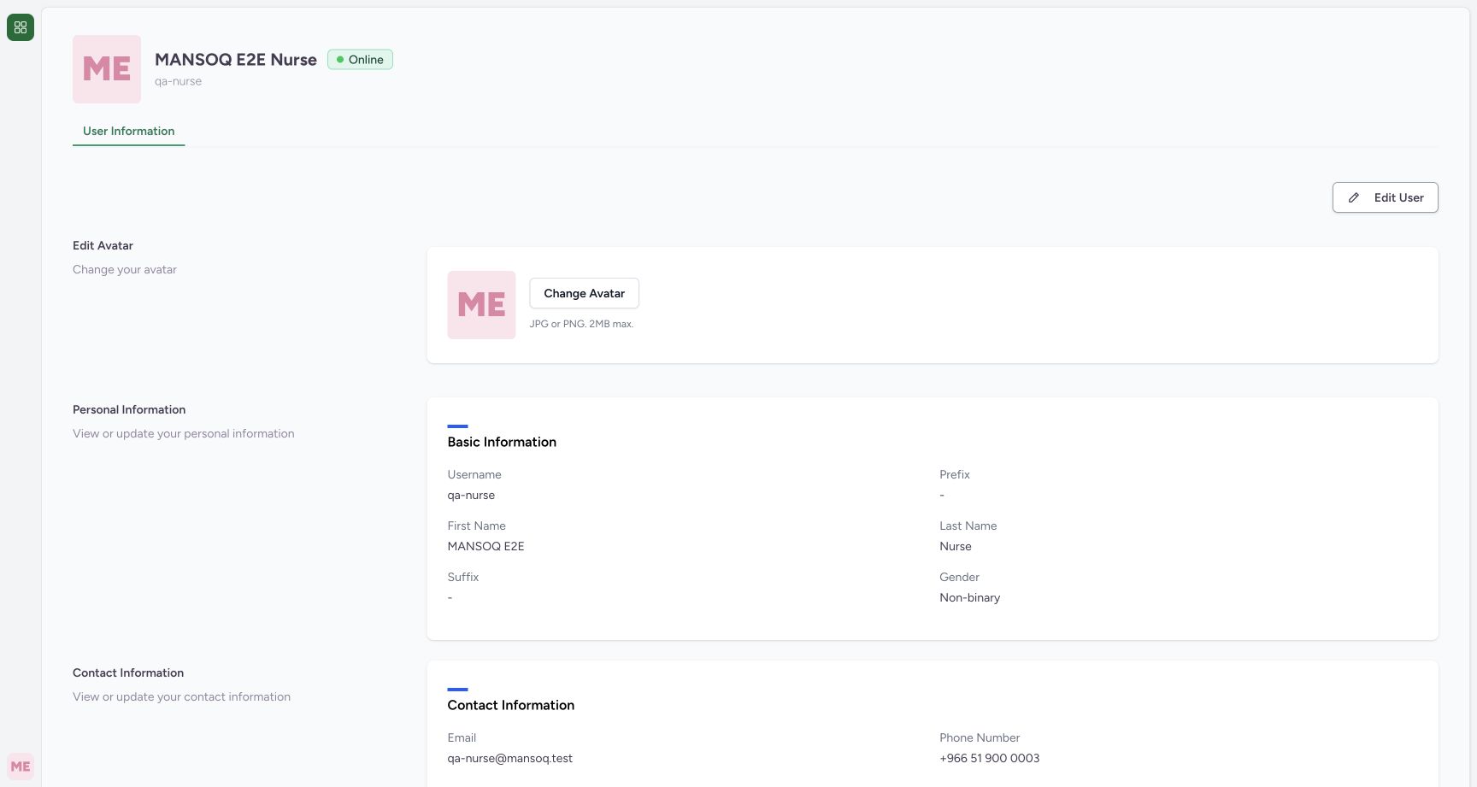The image size is (1477, 787).
Task: Open the green app grid icon
Action: tap(21, 27)
